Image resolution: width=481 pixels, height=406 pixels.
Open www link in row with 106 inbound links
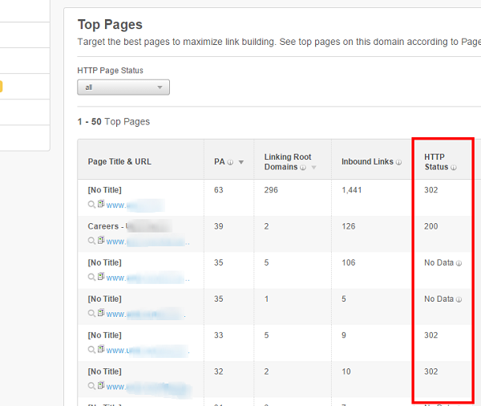point(148,278)
